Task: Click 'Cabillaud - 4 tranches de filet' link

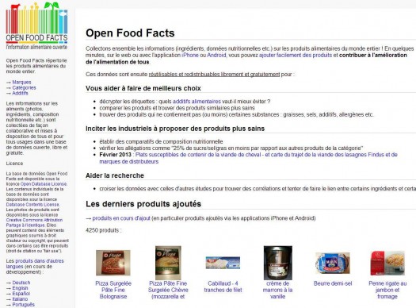Action: point(223,287)
